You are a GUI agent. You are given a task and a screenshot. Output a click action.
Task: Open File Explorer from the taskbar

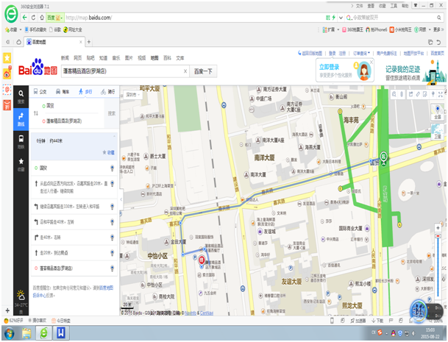tap(26, 333)
